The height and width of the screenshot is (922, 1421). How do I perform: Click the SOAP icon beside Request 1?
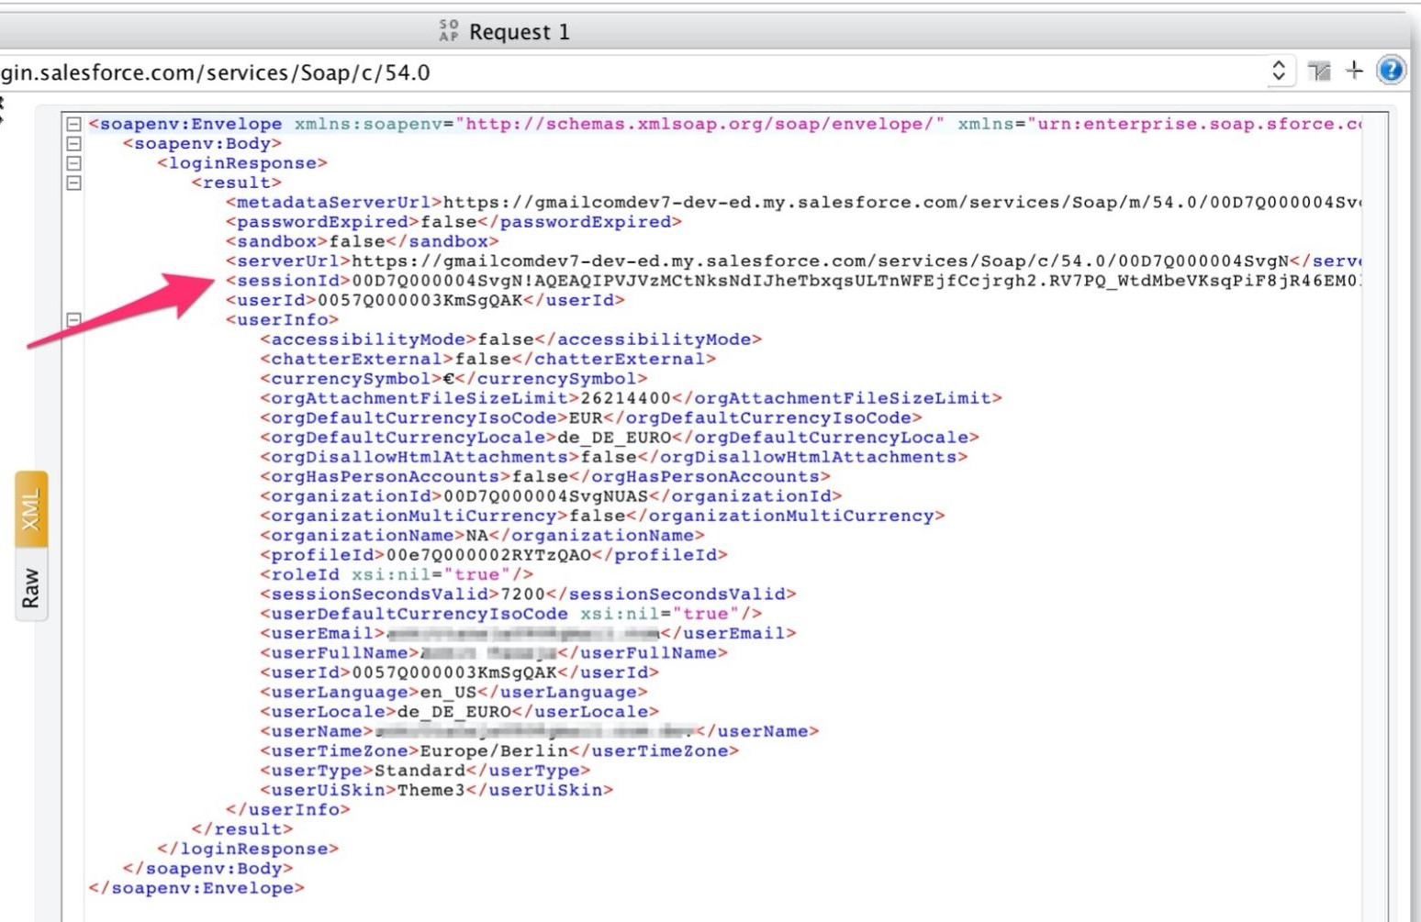tap(449, 31)
